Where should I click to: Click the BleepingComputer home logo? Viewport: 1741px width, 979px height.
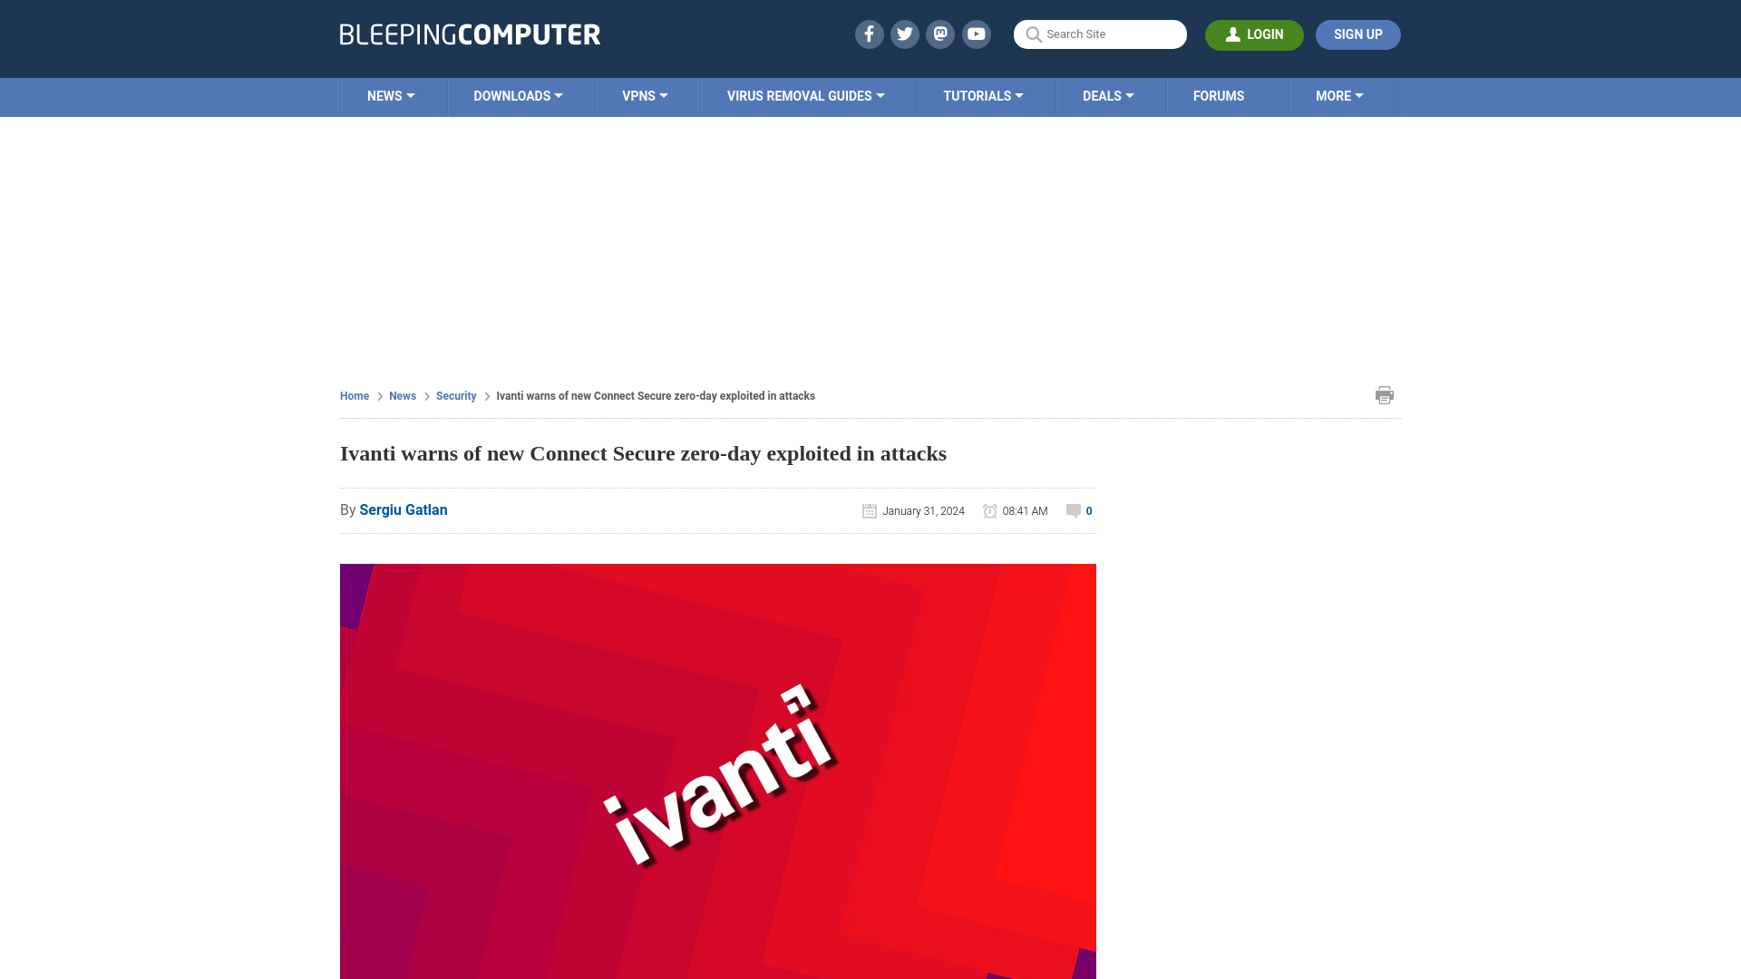click(x=469, y=34)
